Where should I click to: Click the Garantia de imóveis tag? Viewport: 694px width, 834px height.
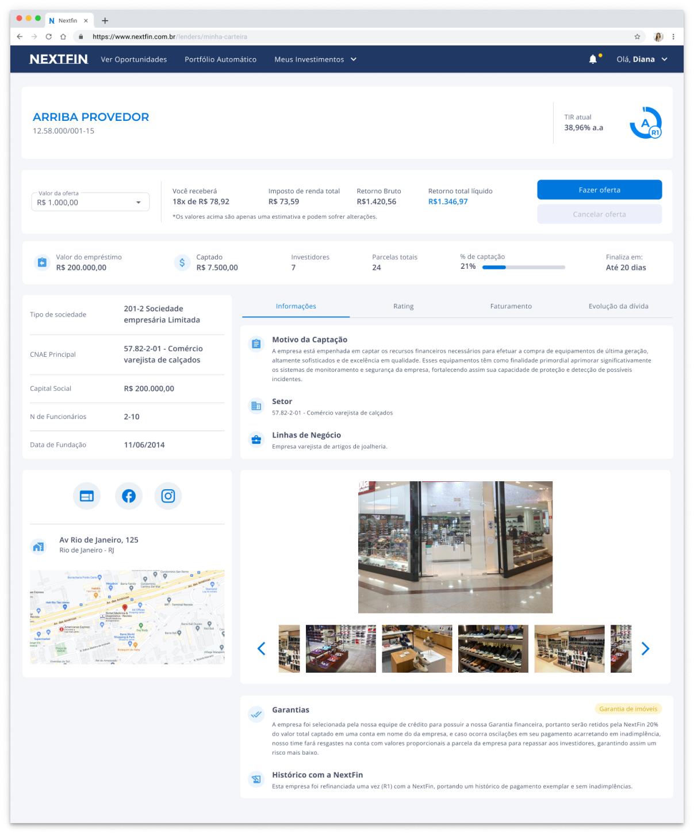tap(628, 709)
